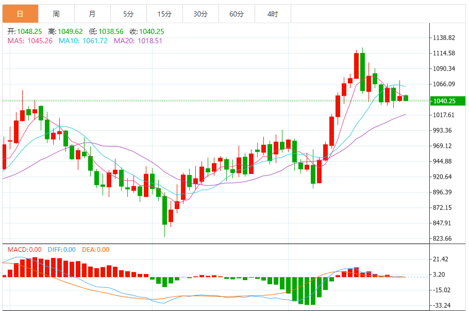The height and width of the screenshot is (311, 469).
Task: Open the 60分 interval tab
Action: pos(237,14)
